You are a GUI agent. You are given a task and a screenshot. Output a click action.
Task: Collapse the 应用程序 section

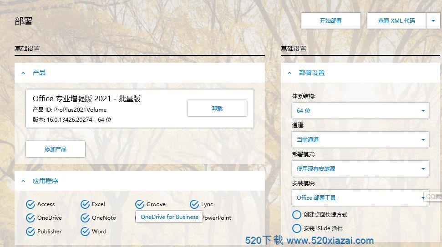[23, 181]
